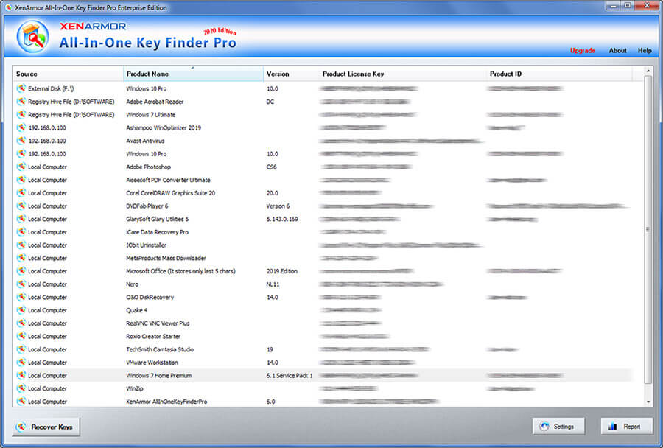Click the key icon beside Adobe Photoshop's Local Computer entry
The image size is (663, 448).
click(21, 167)
